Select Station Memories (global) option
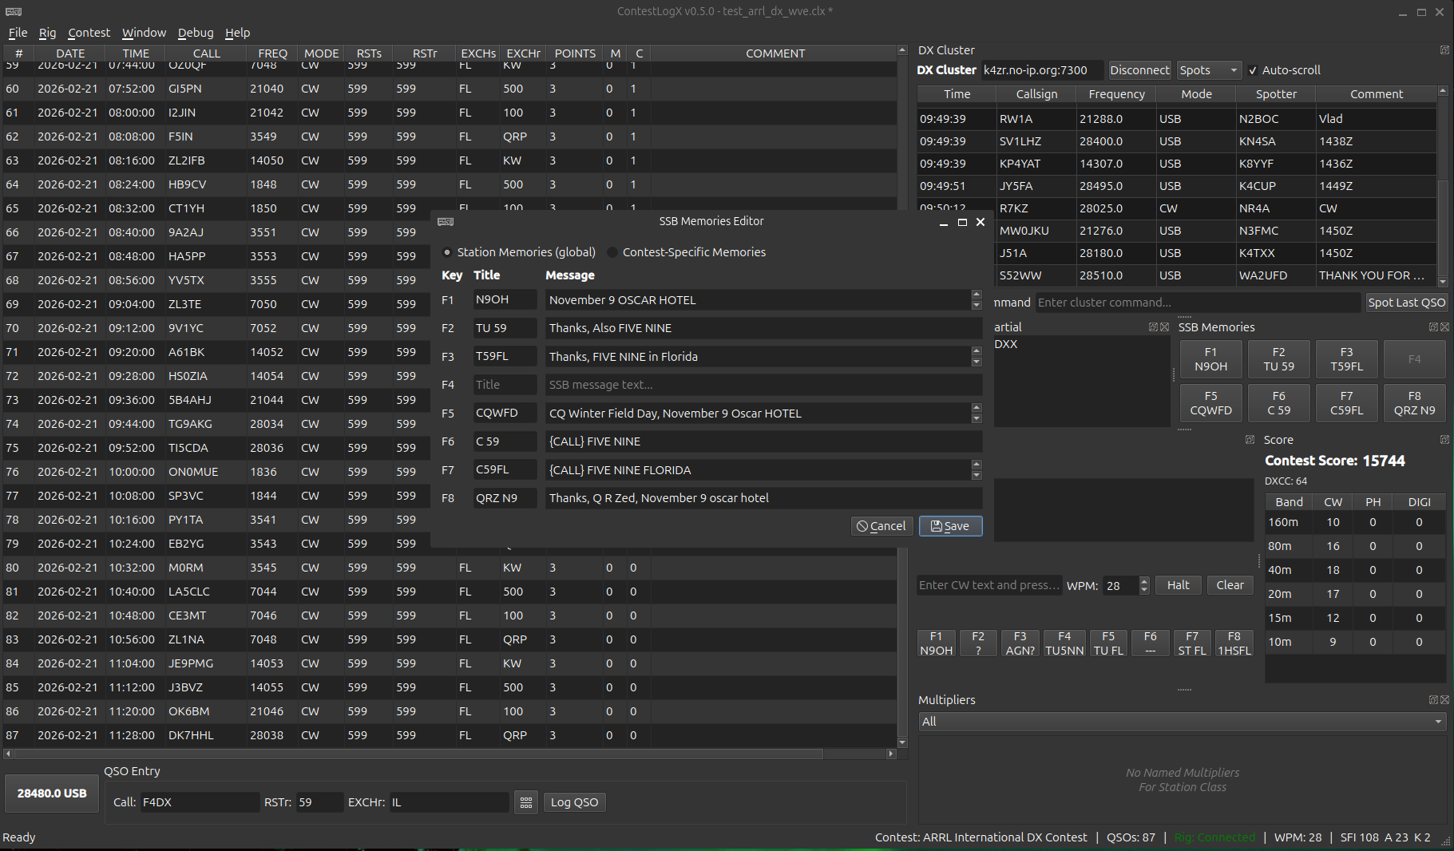Image resolution: width=1454 pixels, height=851 pixels. pos(447,251)
